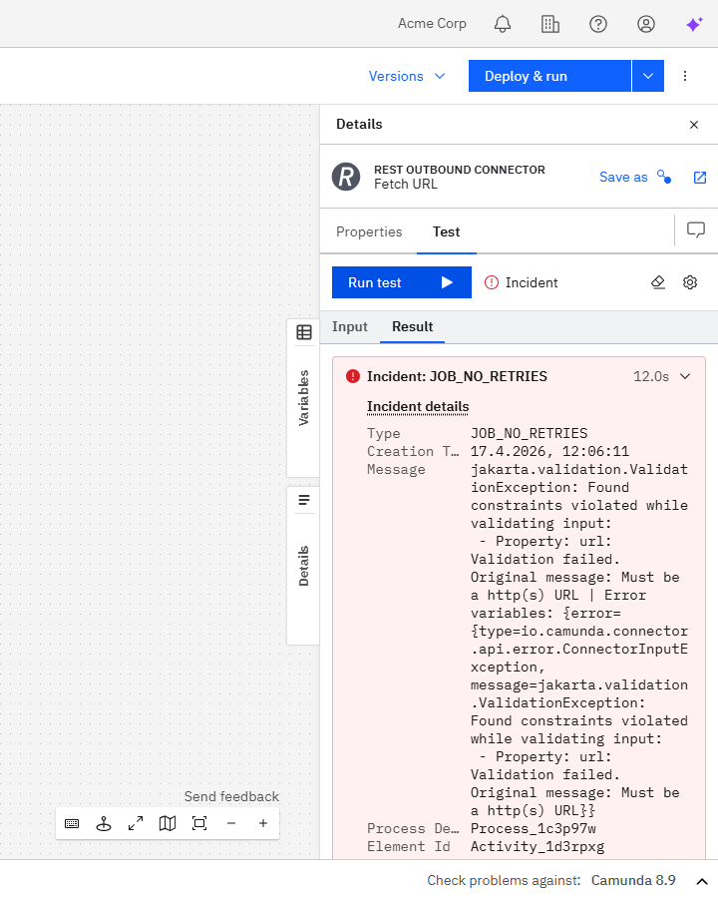Open the help question mark icon
Screen dimensions: 718x898
pyautogui.click(x=598, y=24)
